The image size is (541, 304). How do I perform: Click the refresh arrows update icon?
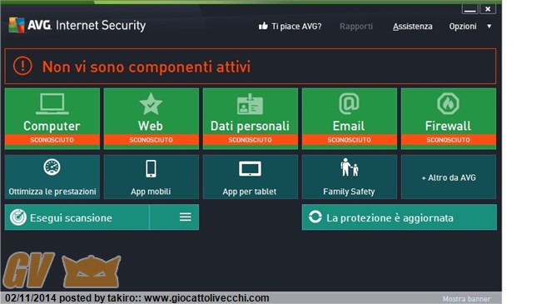pos(315,217)
